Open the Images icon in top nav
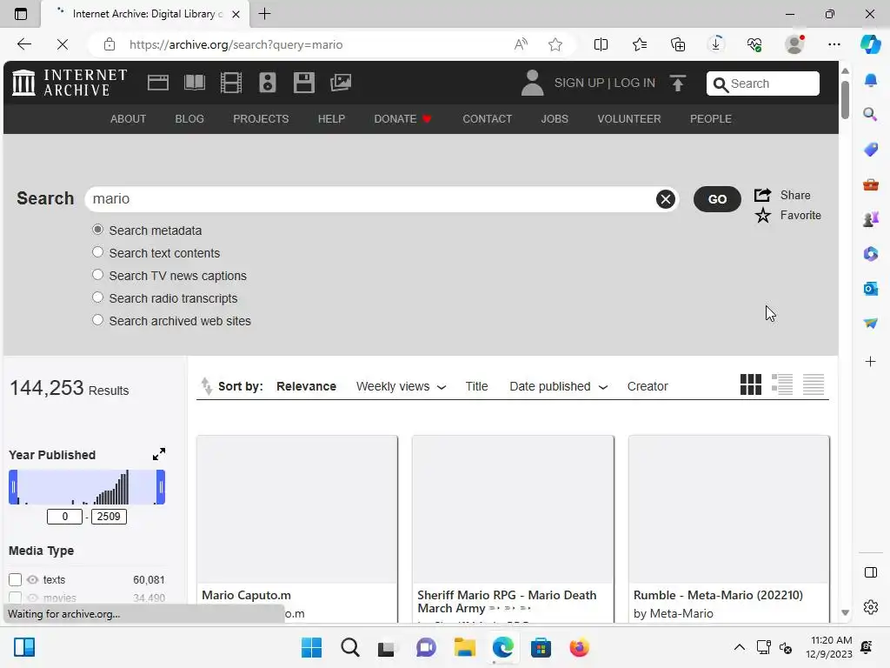Screen dimensions: 890x668 341,83
